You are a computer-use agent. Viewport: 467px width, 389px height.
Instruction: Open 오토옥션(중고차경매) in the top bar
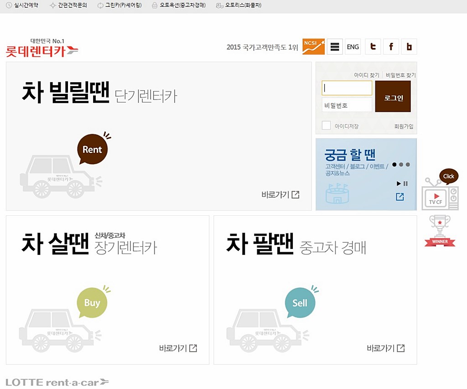coord(179,5)
